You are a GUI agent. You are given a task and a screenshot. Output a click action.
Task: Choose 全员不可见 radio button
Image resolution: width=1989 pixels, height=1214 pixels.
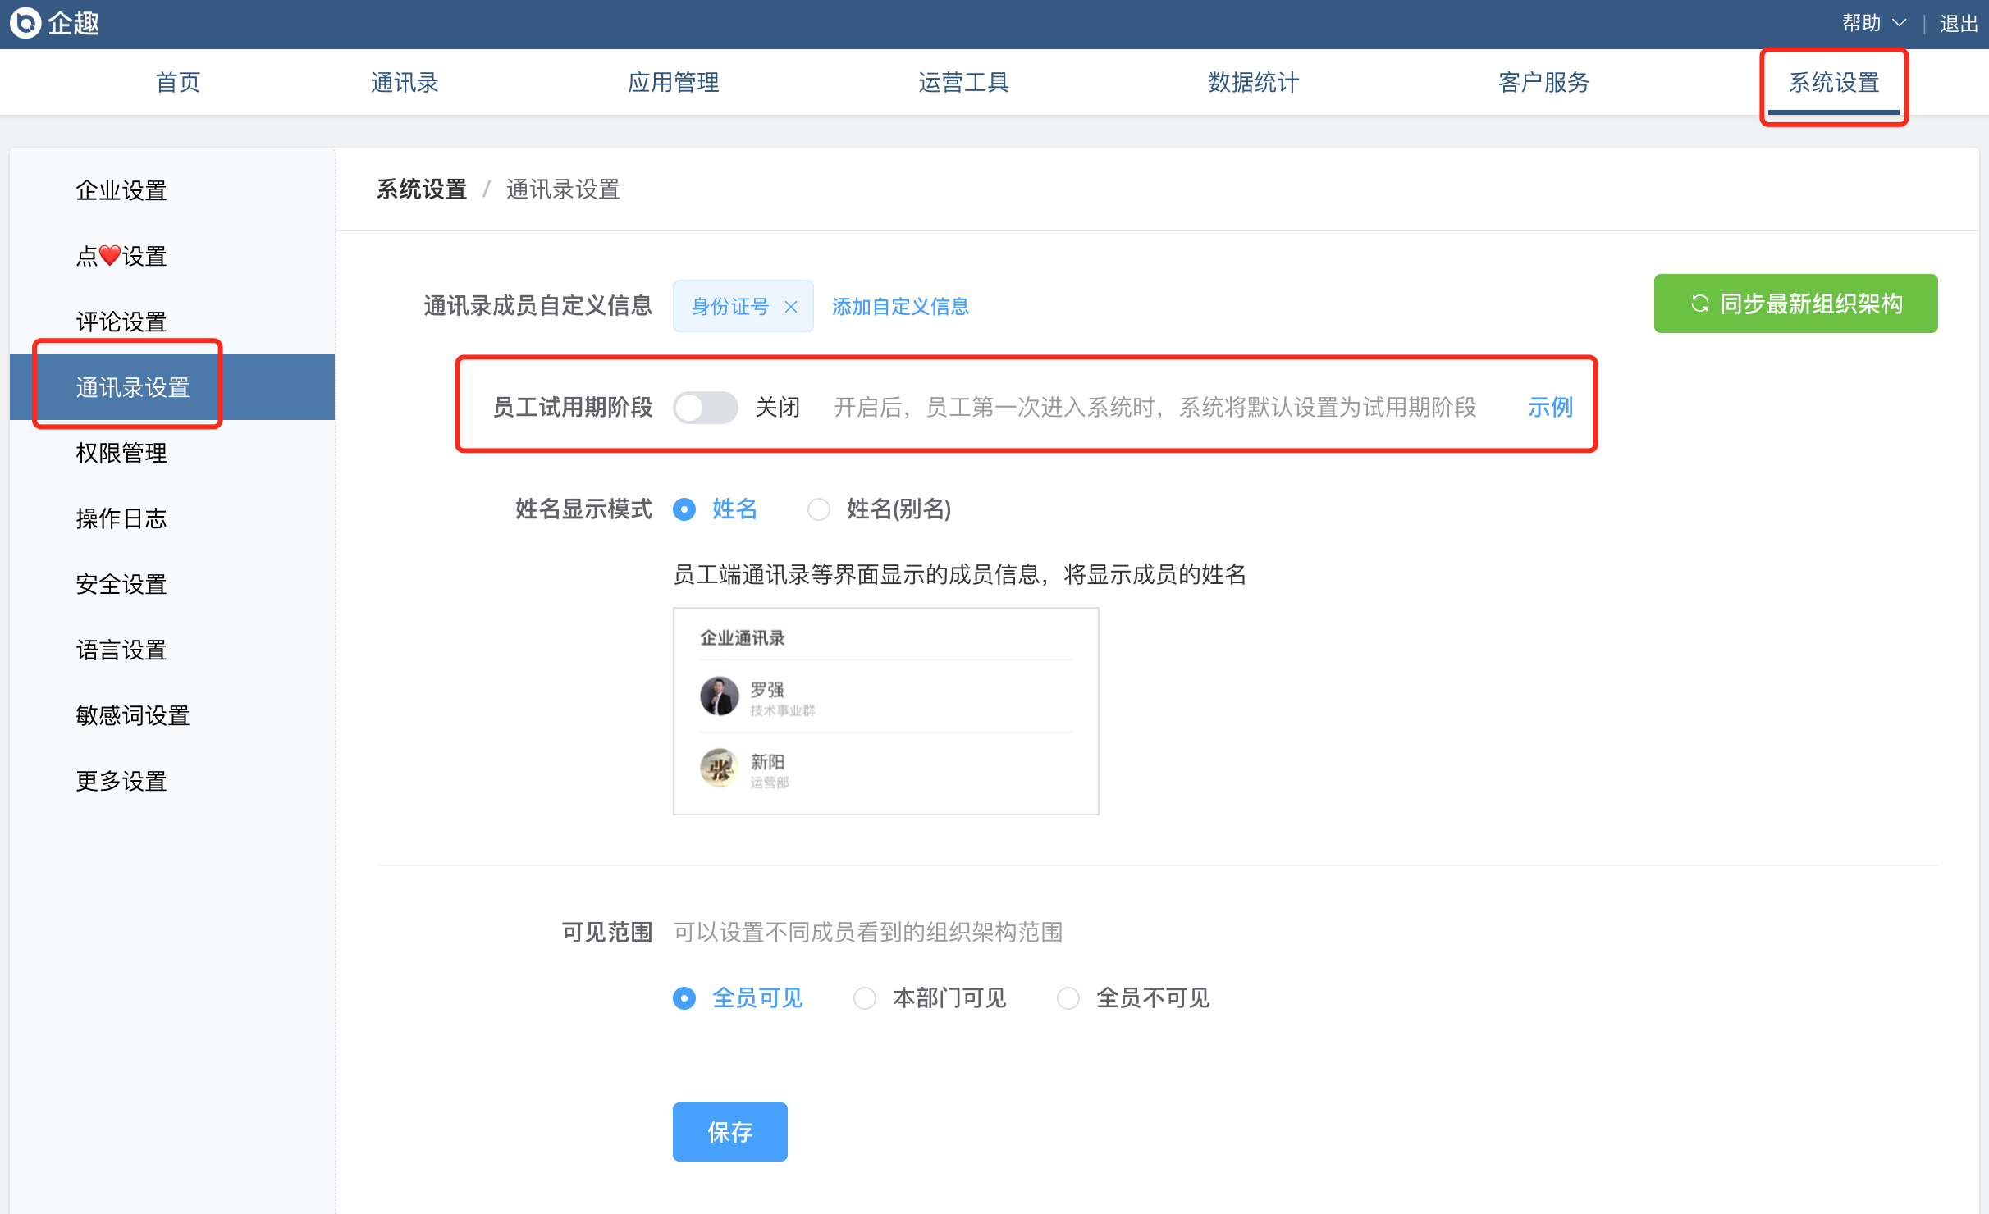[1068, 998]
